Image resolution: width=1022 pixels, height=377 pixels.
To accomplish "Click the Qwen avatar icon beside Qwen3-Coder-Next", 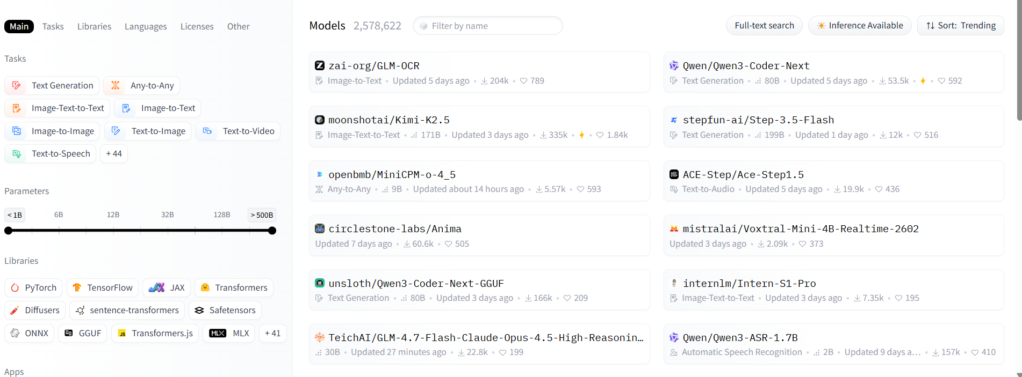I will click(674, 65).
